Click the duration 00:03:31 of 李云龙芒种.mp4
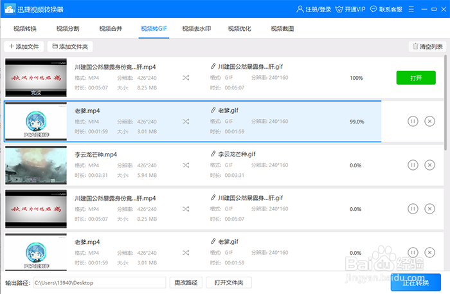 pyautogui.click(x=98, y=175)
